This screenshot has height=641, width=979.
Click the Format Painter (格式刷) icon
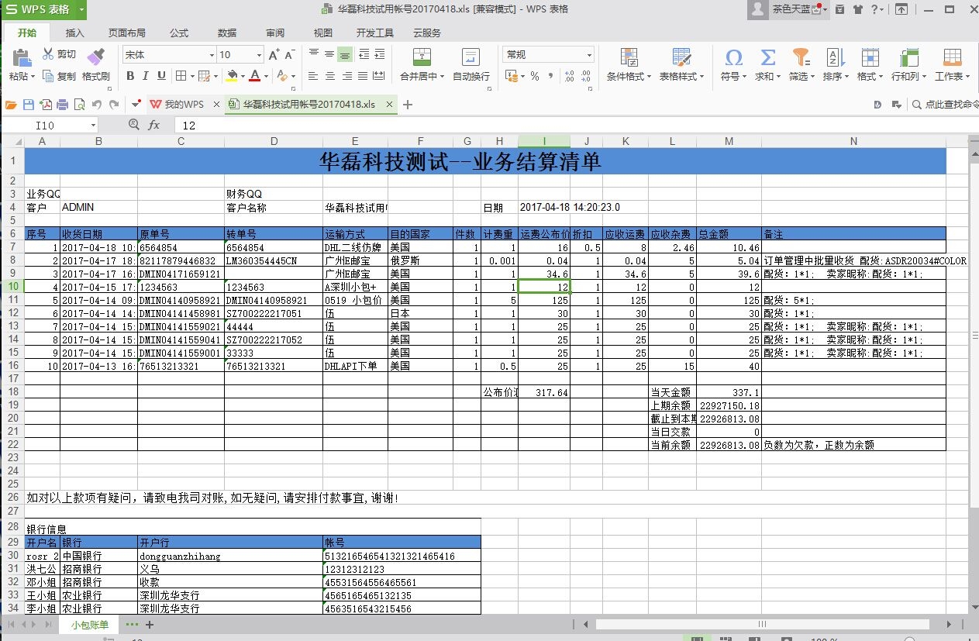(x=95, y=57)
